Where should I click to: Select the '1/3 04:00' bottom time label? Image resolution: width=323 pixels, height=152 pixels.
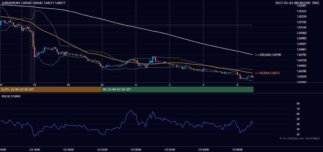click(203, 150)
